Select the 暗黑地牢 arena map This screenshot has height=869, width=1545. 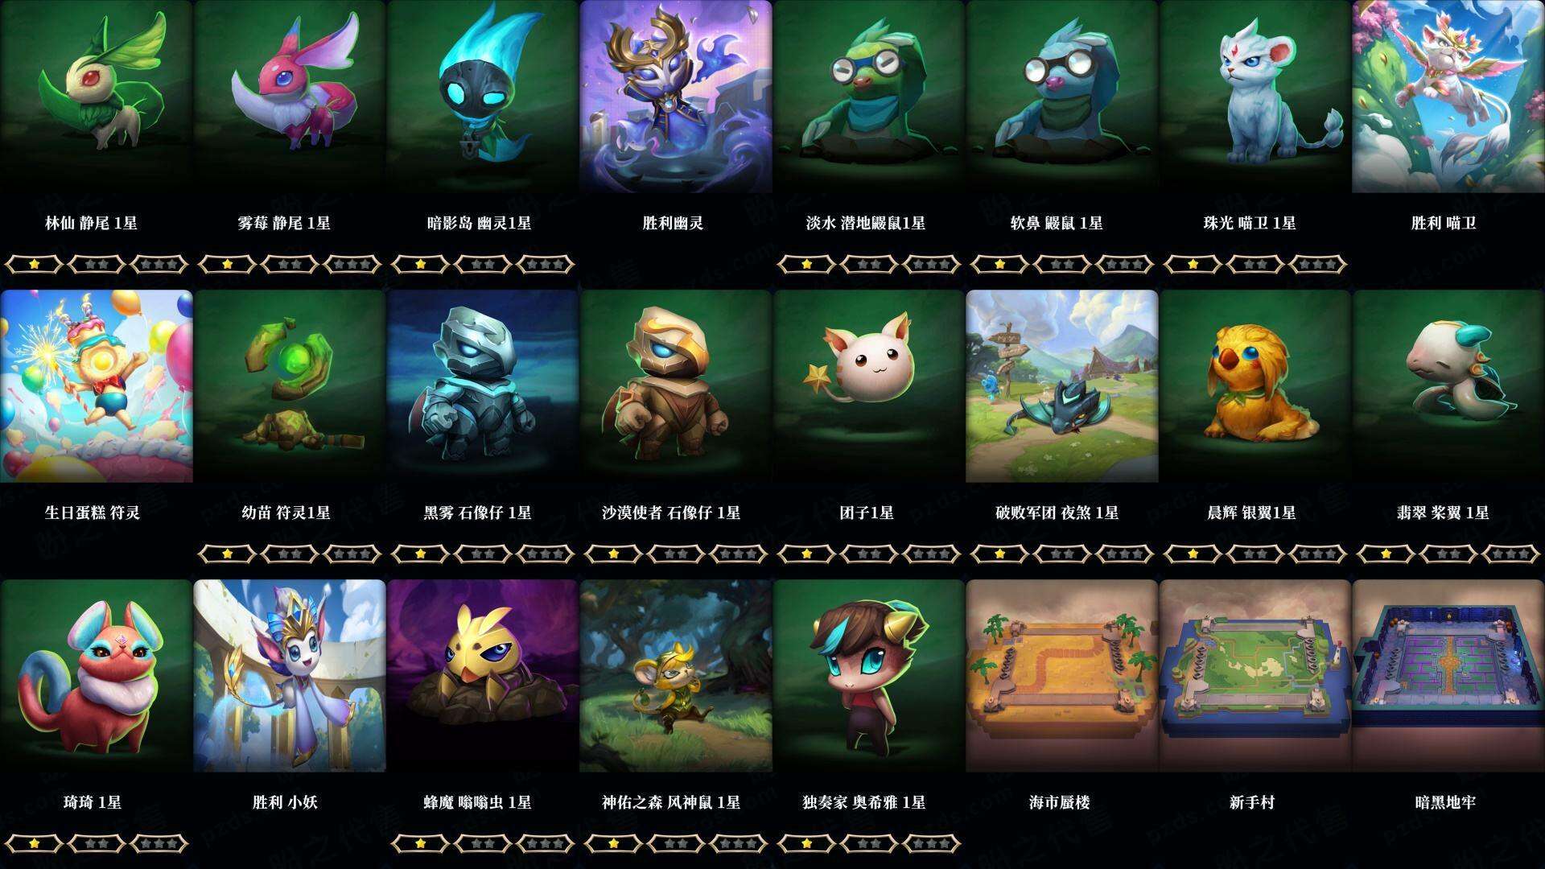coord(1448,676)
